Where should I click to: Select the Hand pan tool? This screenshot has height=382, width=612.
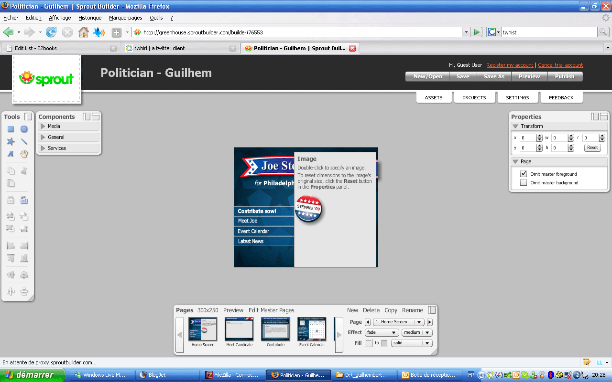pos(24,154)
